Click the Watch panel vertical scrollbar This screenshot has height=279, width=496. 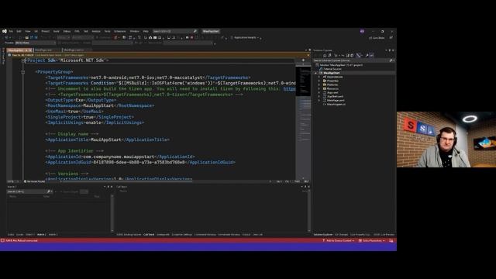pos(112,214)
